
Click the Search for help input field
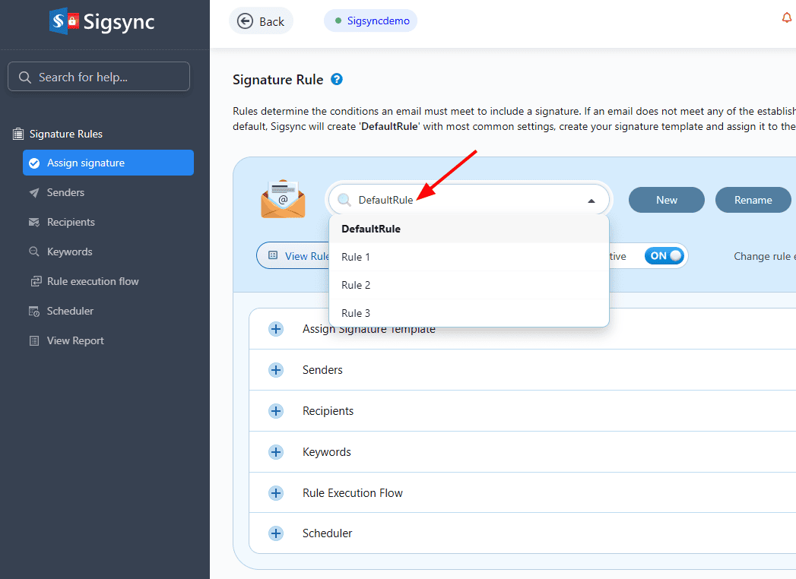pos(99,77)
